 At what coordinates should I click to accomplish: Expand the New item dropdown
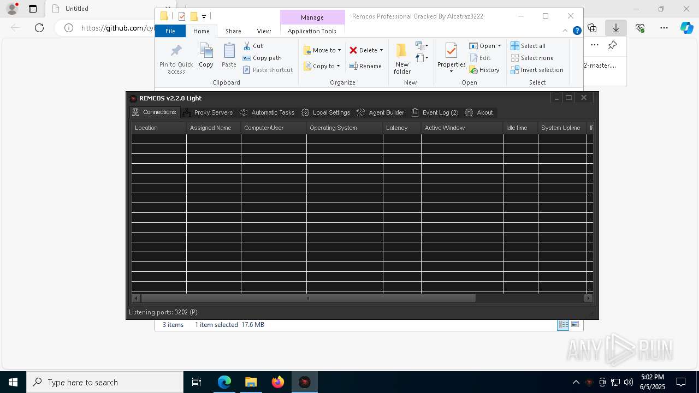pos(422,46)
